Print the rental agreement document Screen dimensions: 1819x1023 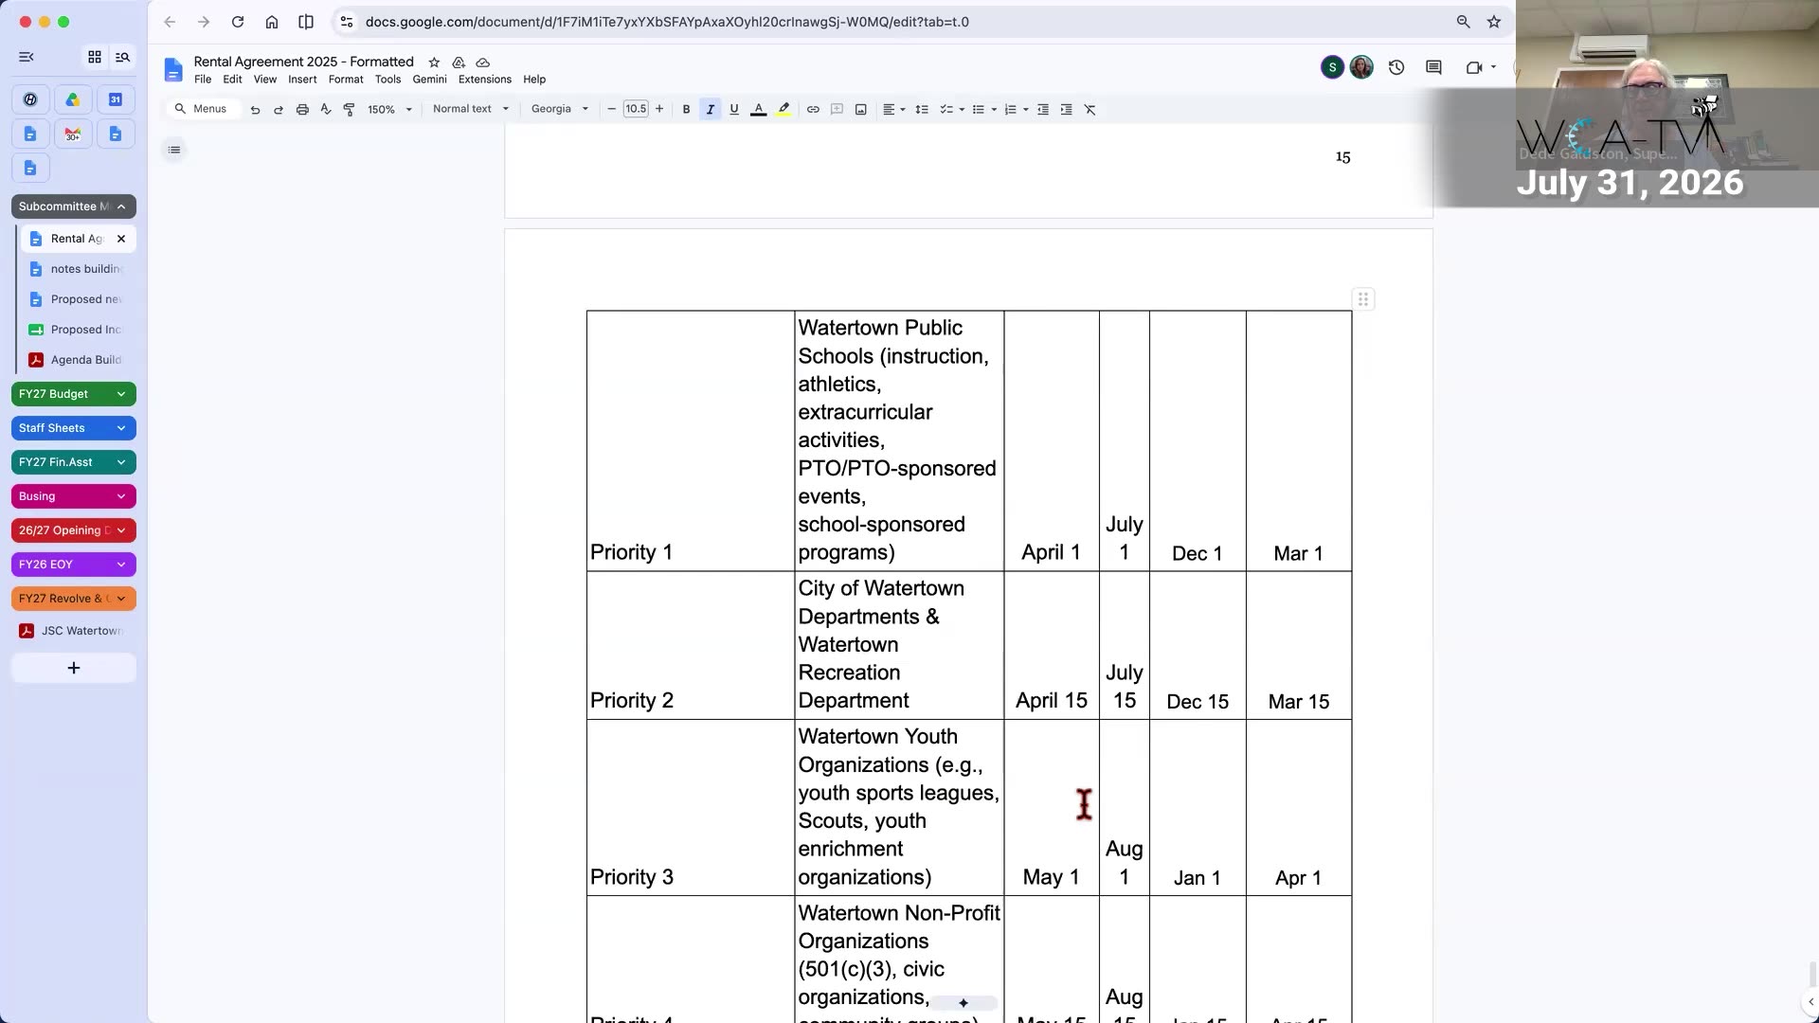coord(302,110)
